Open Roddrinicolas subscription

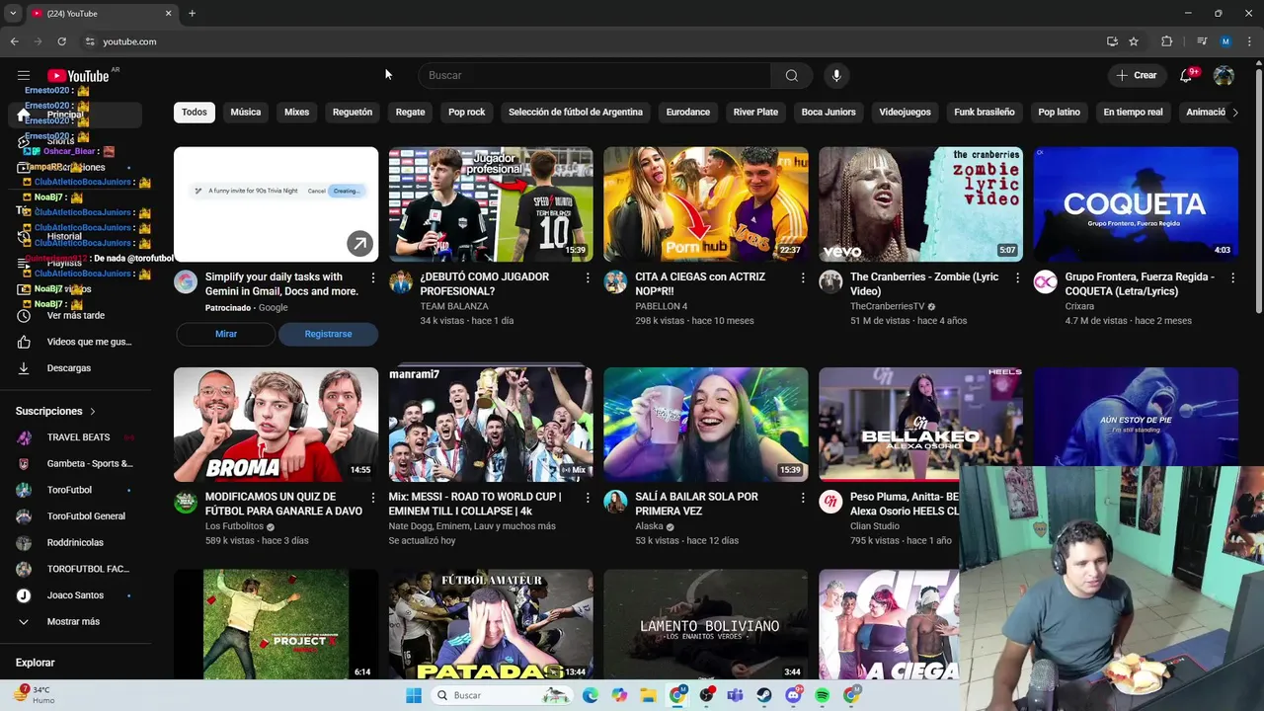75,543
